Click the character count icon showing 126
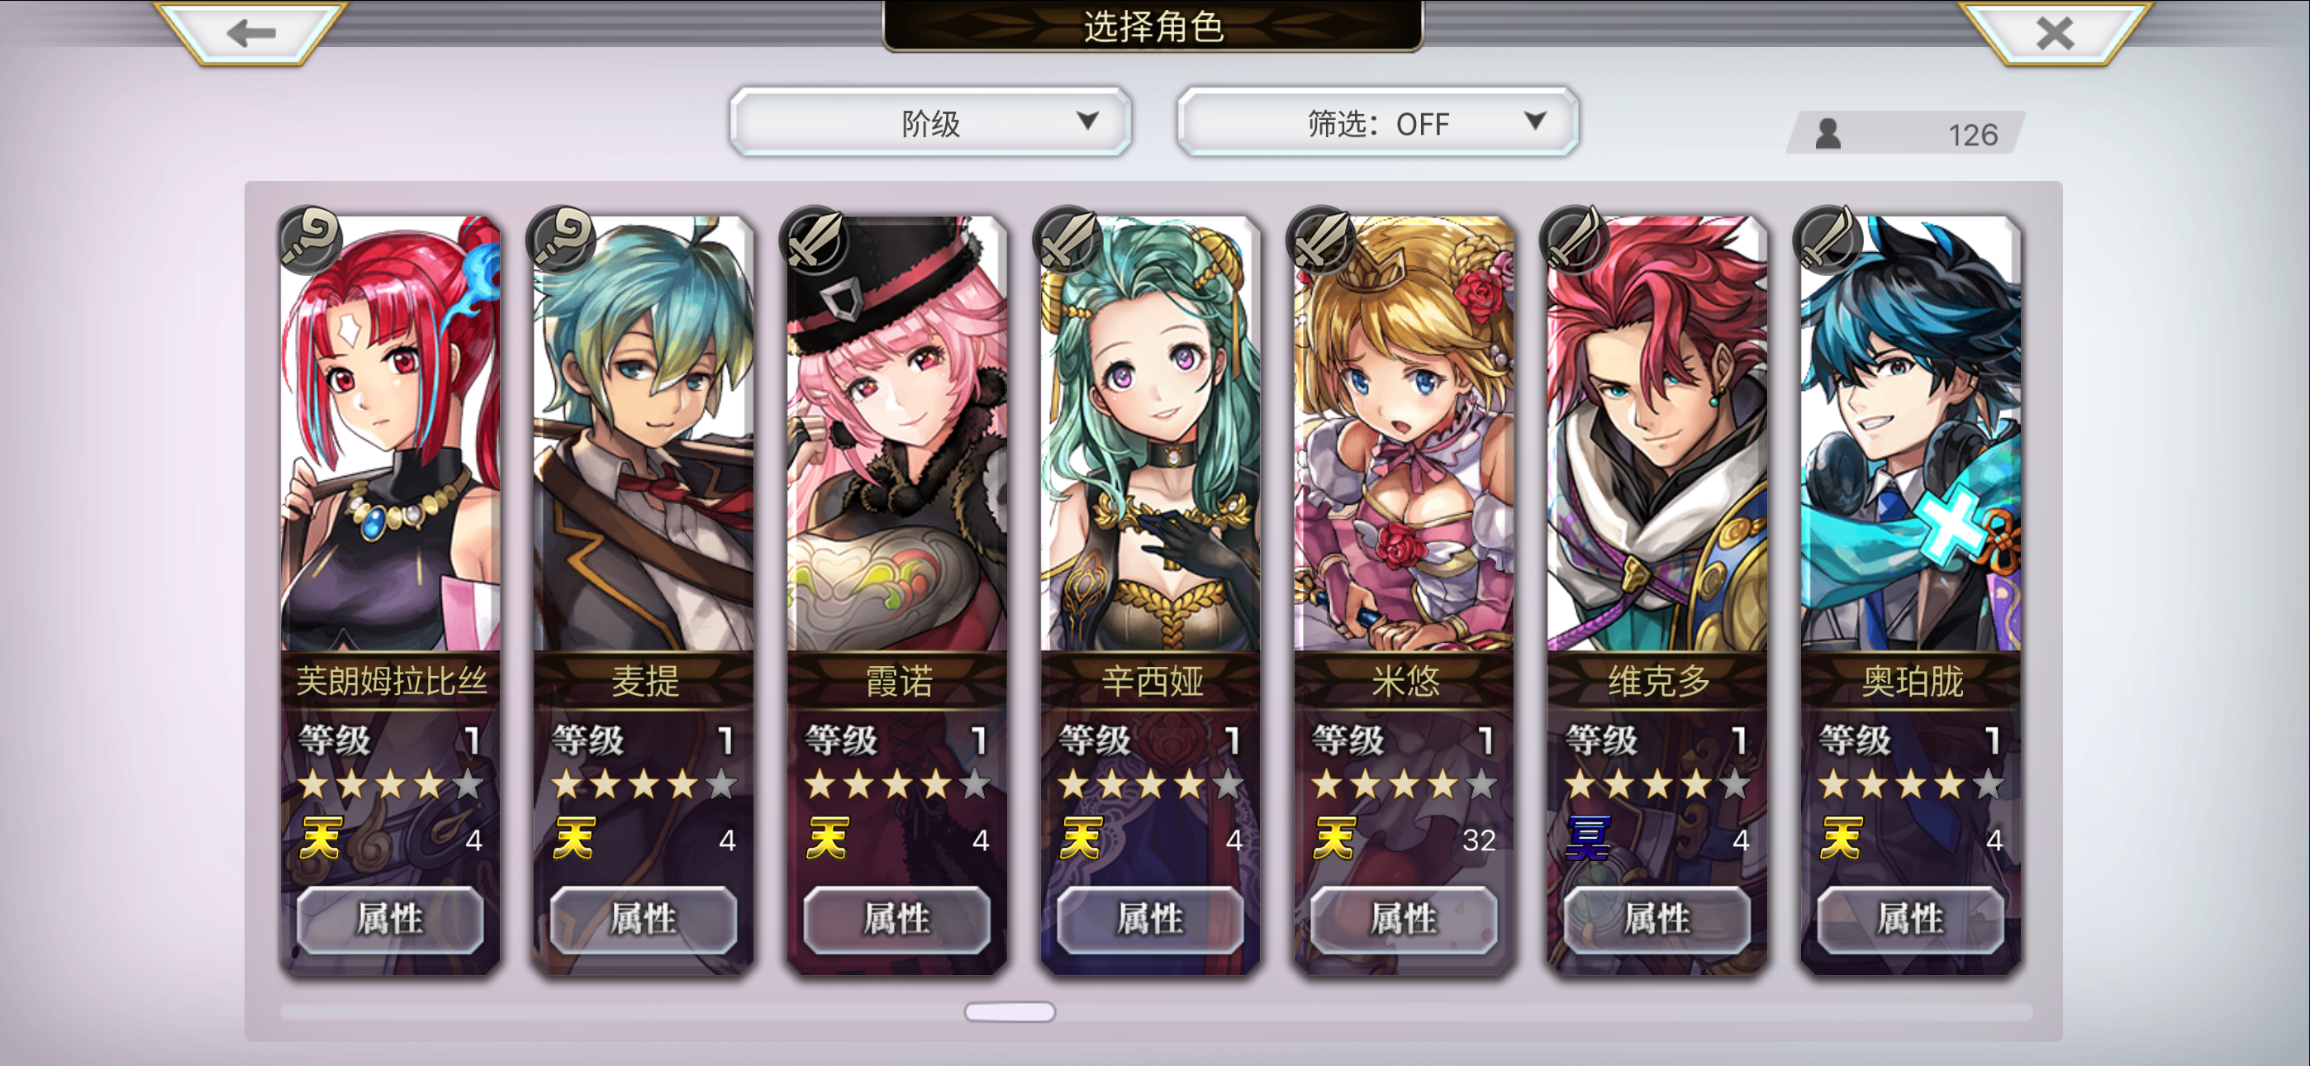Image resolution: width=2310 pixels, height=1066 pixels. [x=1828, y=134]
